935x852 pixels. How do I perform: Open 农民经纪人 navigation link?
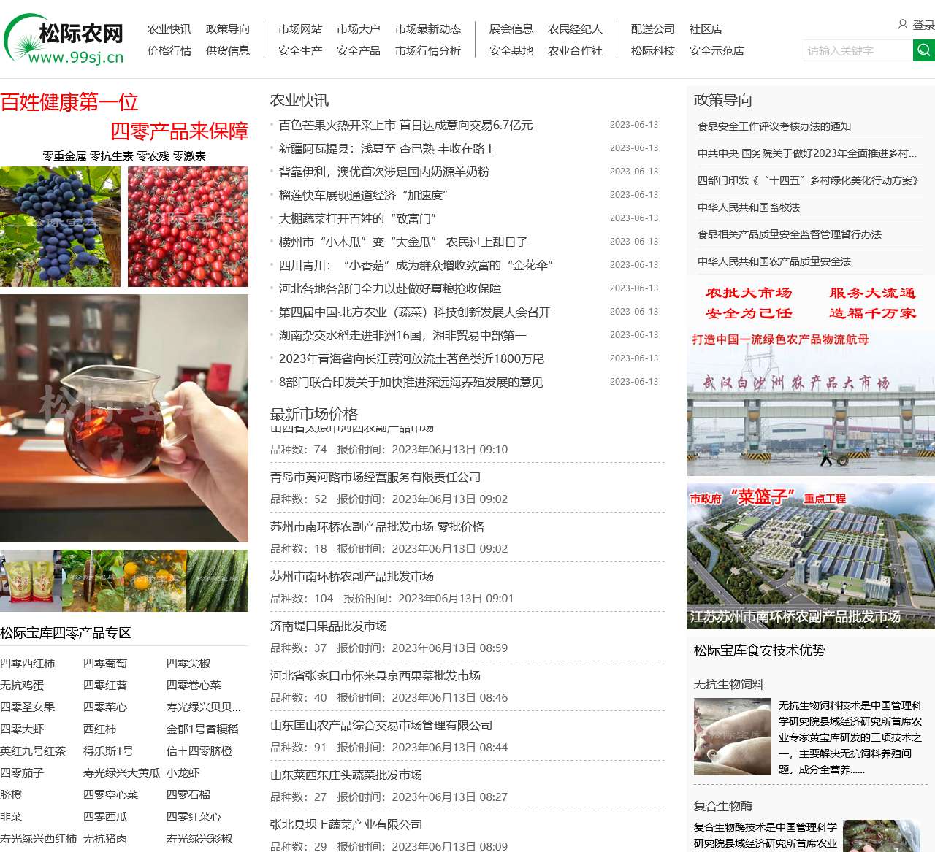(575, 29)
